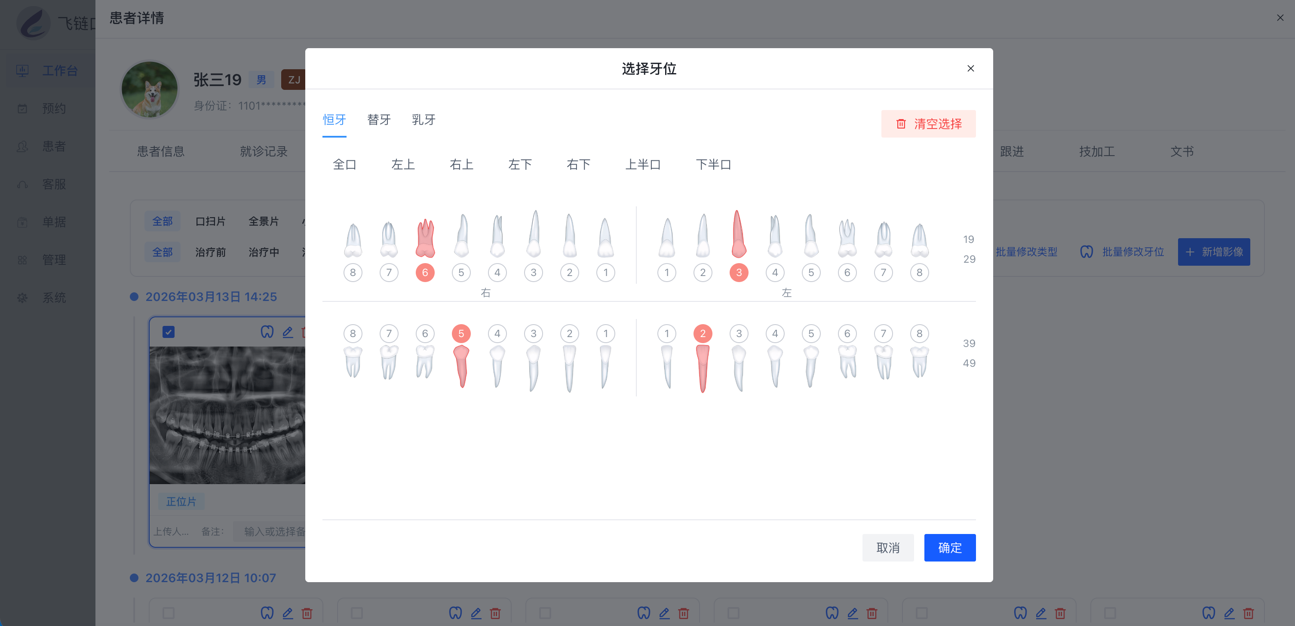Check first image checkbox under March 12
This screenshot has height=626, width=1295.
(x=169, y=613)
